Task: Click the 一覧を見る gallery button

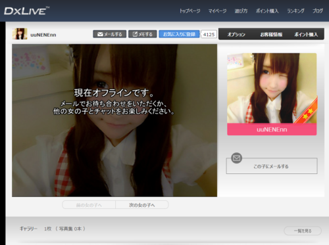Action: [303, 231]
